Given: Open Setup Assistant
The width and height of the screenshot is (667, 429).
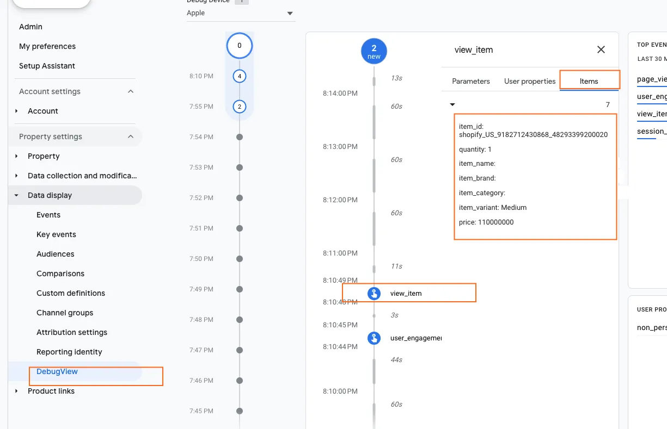Looking at the screenshot, I should pyautogui.click(x=47, y=66).
